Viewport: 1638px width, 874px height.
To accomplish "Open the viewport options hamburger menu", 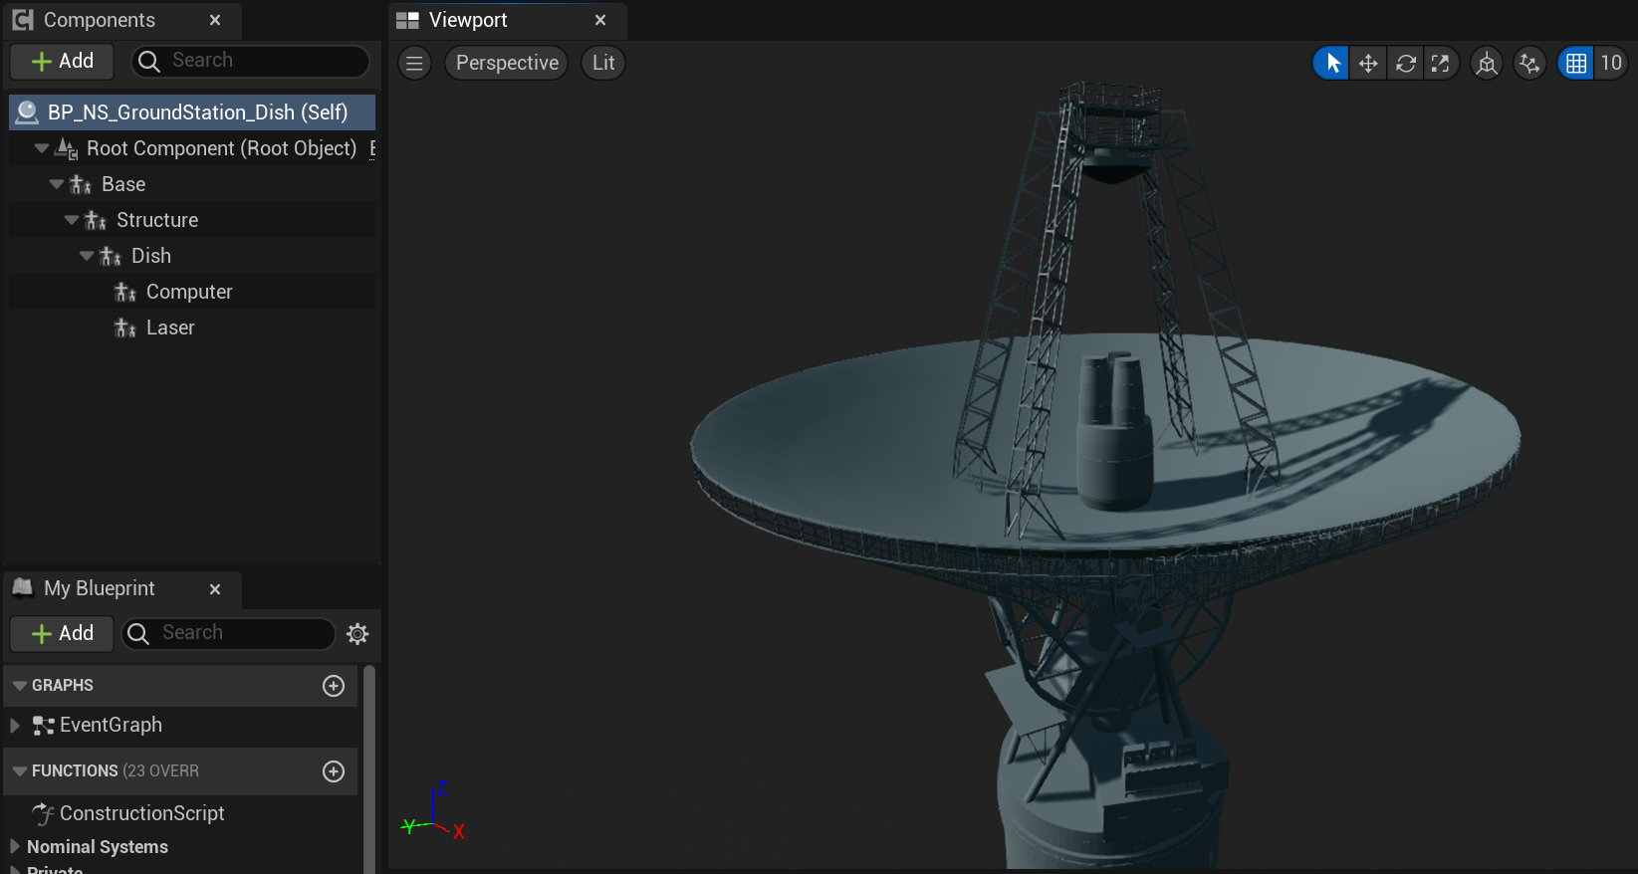I will click(x=415, y=63).
